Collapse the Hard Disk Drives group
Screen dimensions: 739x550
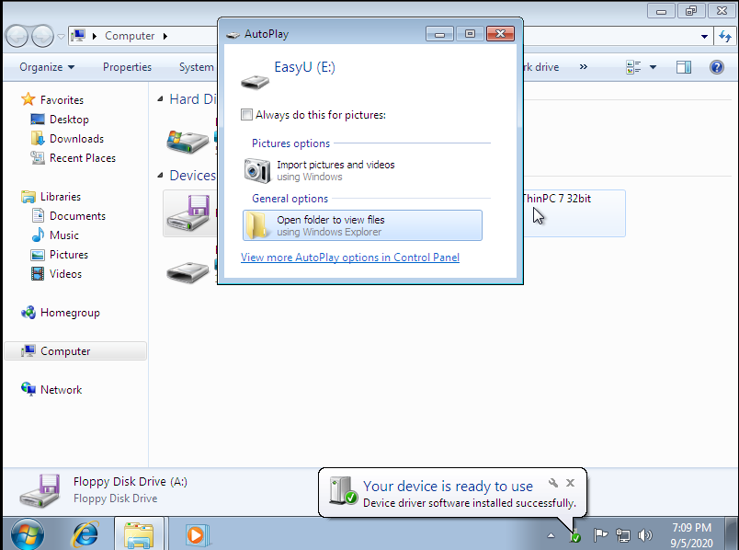point(160,99)
